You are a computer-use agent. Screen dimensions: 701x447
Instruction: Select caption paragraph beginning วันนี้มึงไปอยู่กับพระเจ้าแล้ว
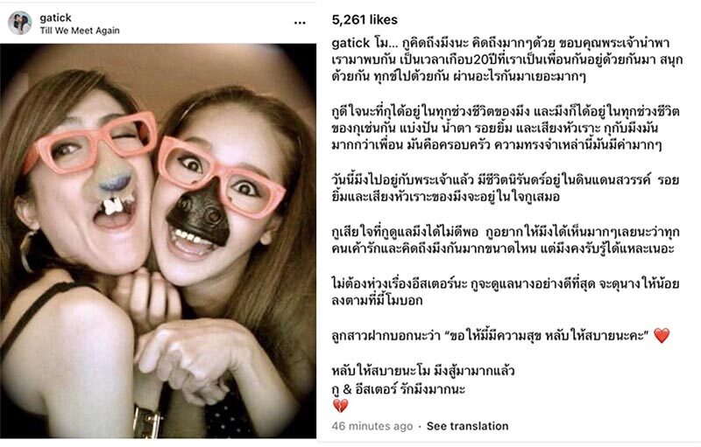(x=506, y=188)
